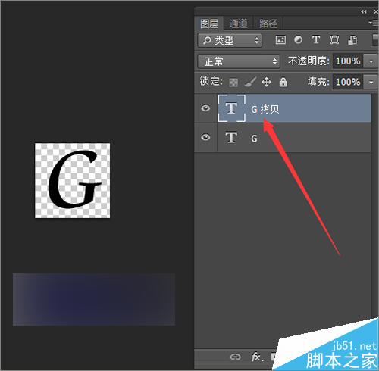
Task: Open the 正常 blend mode dropdown
Action: coord(239,61)
